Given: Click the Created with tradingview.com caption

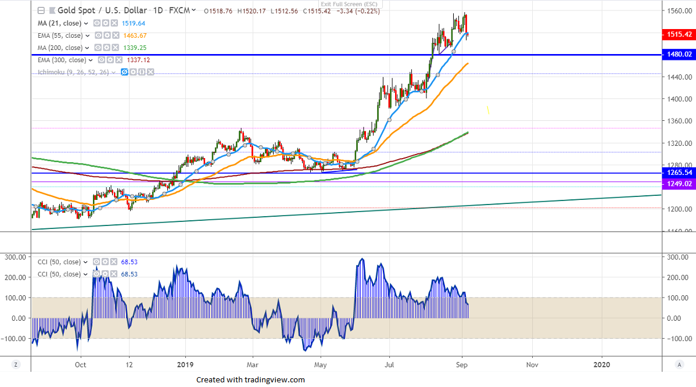Looking at the screenshot, I should pos(250,380).
